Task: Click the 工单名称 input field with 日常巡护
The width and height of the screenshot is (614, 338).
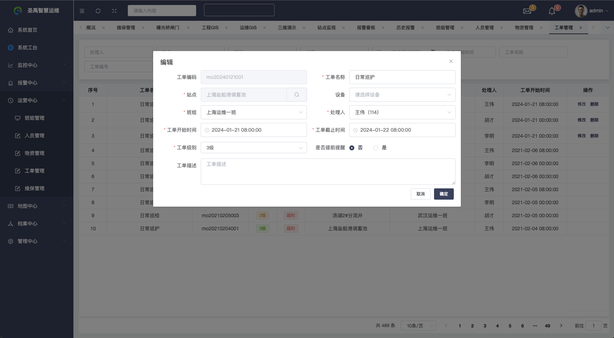Action: (402, 77)
